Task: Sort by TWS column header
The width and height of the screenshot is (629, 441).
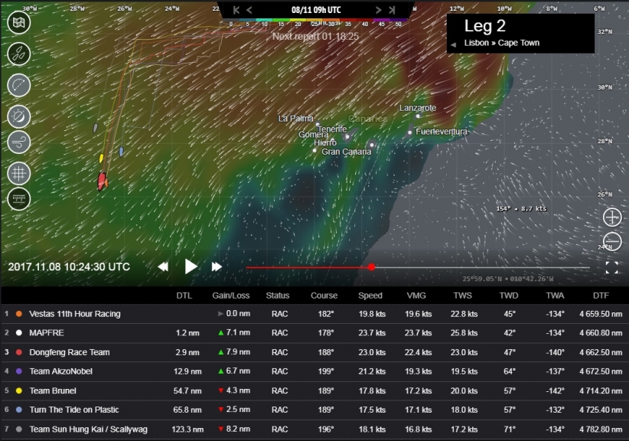Action: [462, 296]
